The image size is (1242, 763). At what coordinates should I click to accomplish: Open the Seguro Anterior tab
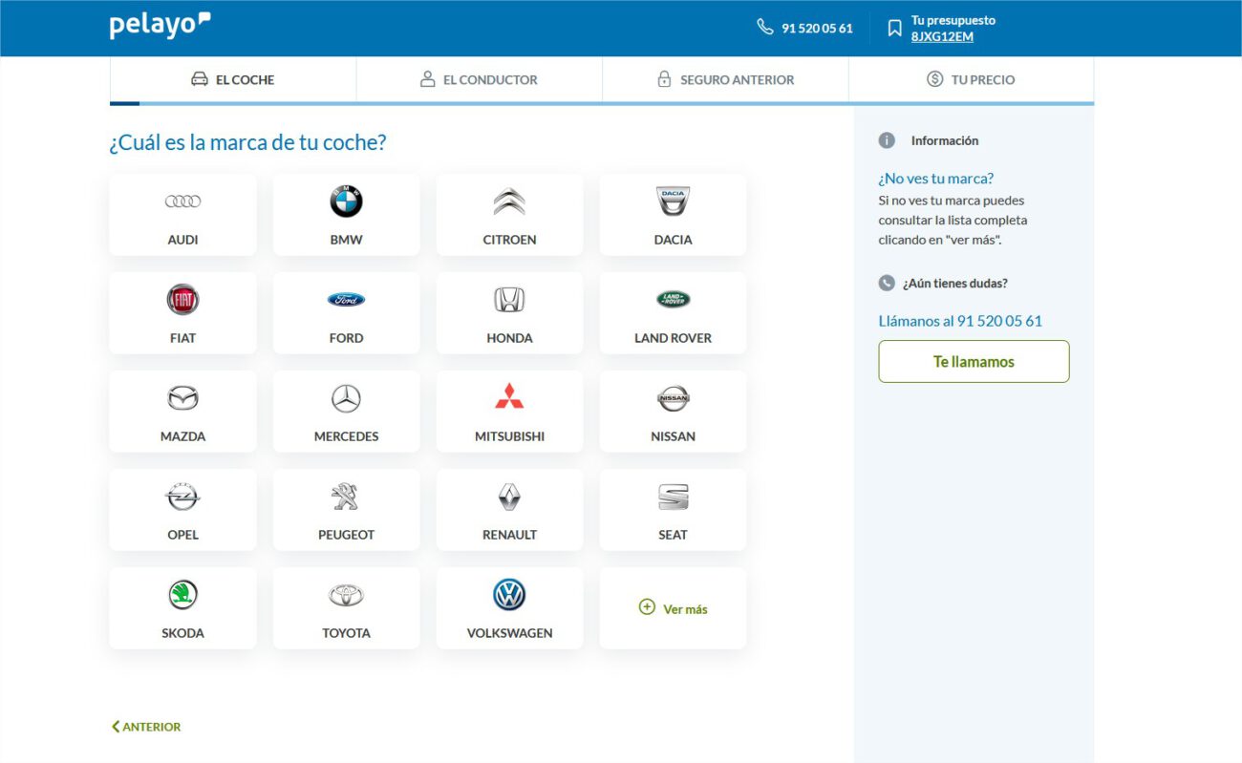coord(725,80)
